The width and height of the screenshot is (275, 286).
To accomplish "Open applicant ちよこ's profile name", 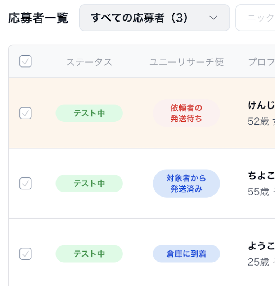I will 261,175.
